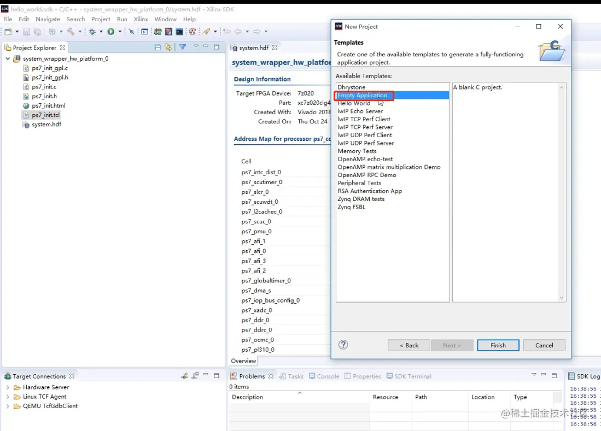Click the red circular toolbar icon after XSCT

pos(192,32)
